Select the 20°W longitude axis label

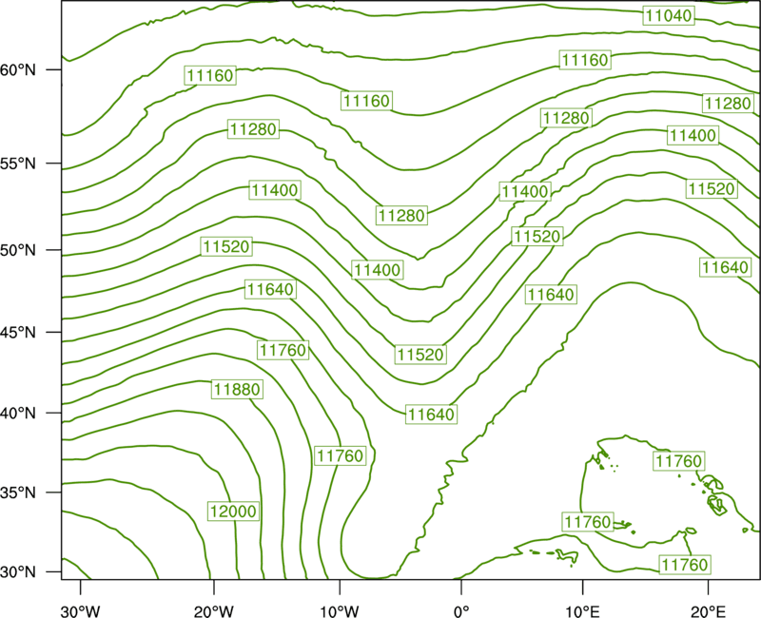pyautogui.click(x=214, y=611)
